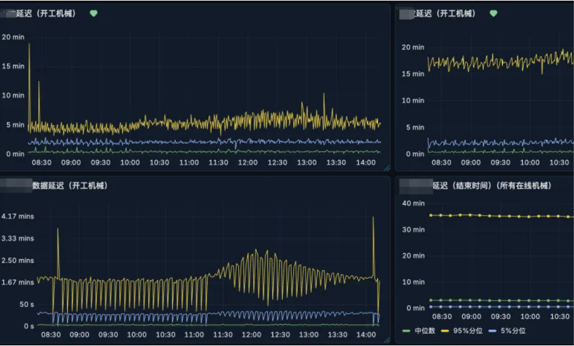Click resize handle of bottom-left 数据延迟 panel
Image resolution: width=574 pixels, height=346 pixels.
click(387, 340)
